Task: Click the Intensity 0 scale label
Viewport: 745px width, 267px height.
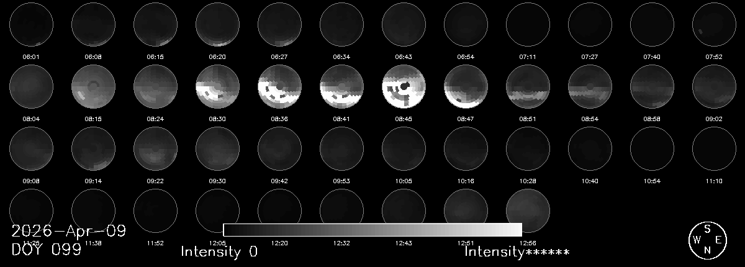Action: (219, 252)
